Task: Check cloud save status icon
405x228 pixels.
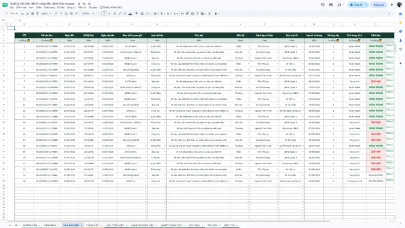Action: 89,4
